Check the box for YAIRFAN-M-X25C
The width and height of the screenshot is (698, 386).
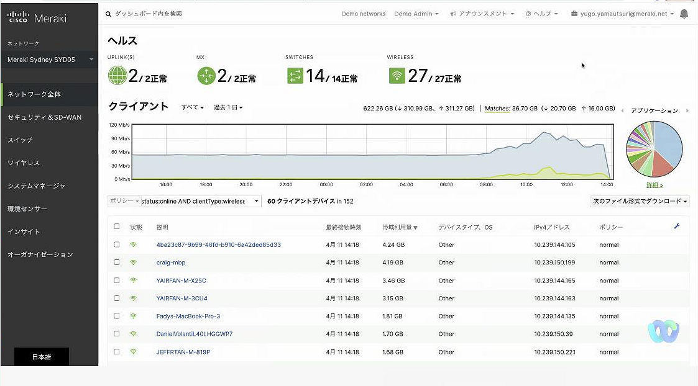pos(117,280)
